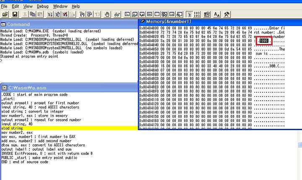Click memory address 0x00404030 row
The image size is (302, 180).
click(x=212, y=41)
